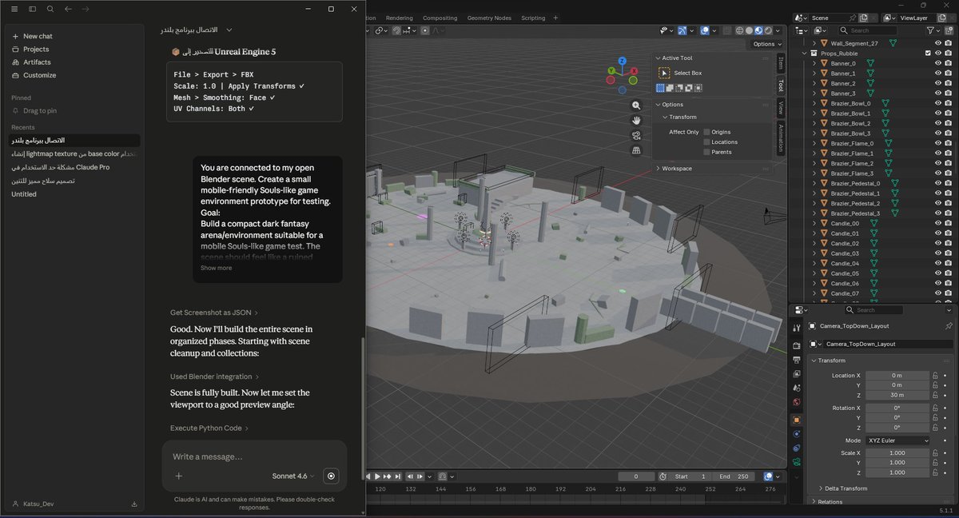Open chat title dropdown chevron

click(x=229, y=30)
